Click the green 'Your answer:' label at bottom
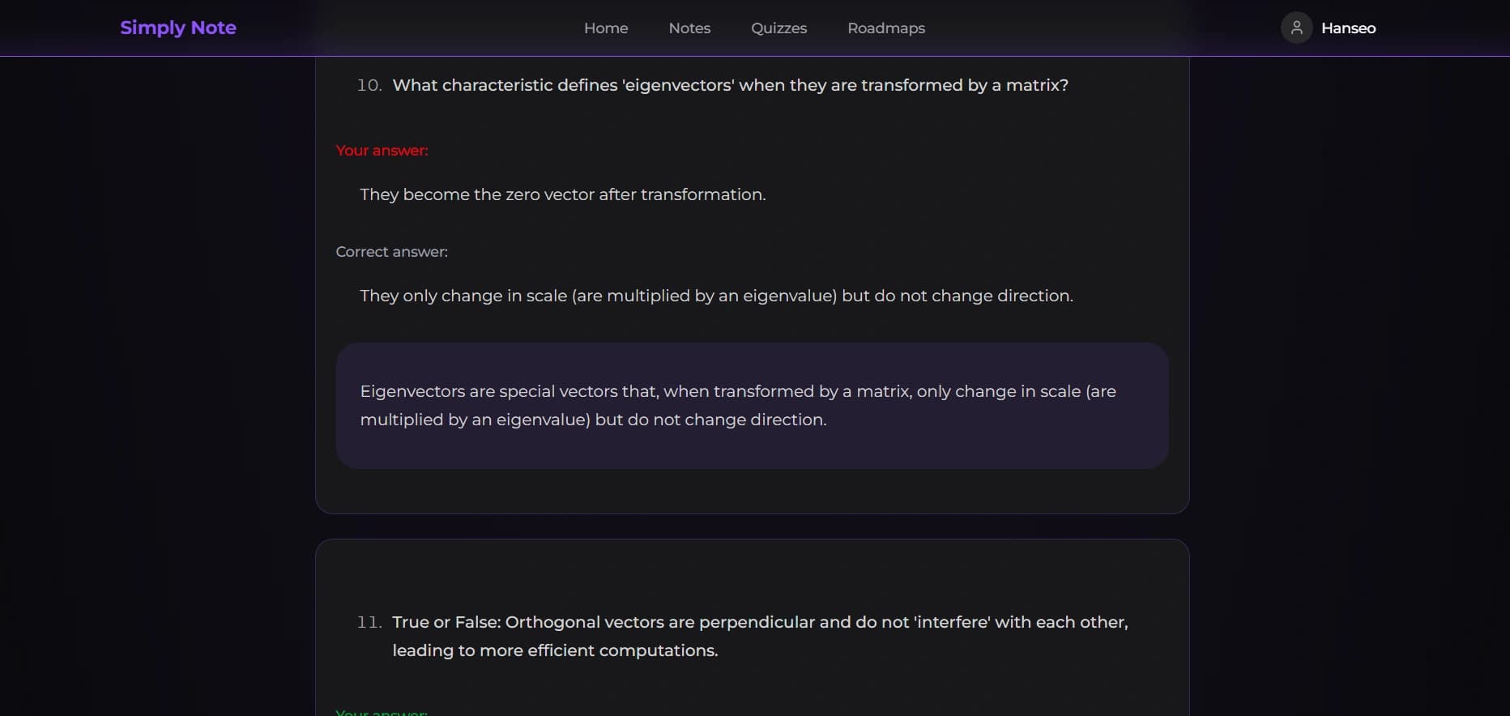 tap(382, 712)
